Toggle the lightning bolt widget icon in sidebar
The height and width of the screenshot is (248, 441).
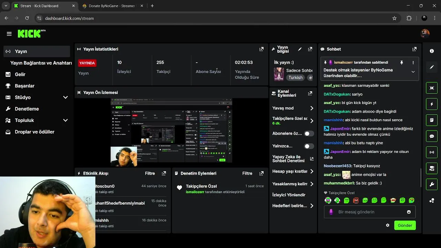[432, 104]
